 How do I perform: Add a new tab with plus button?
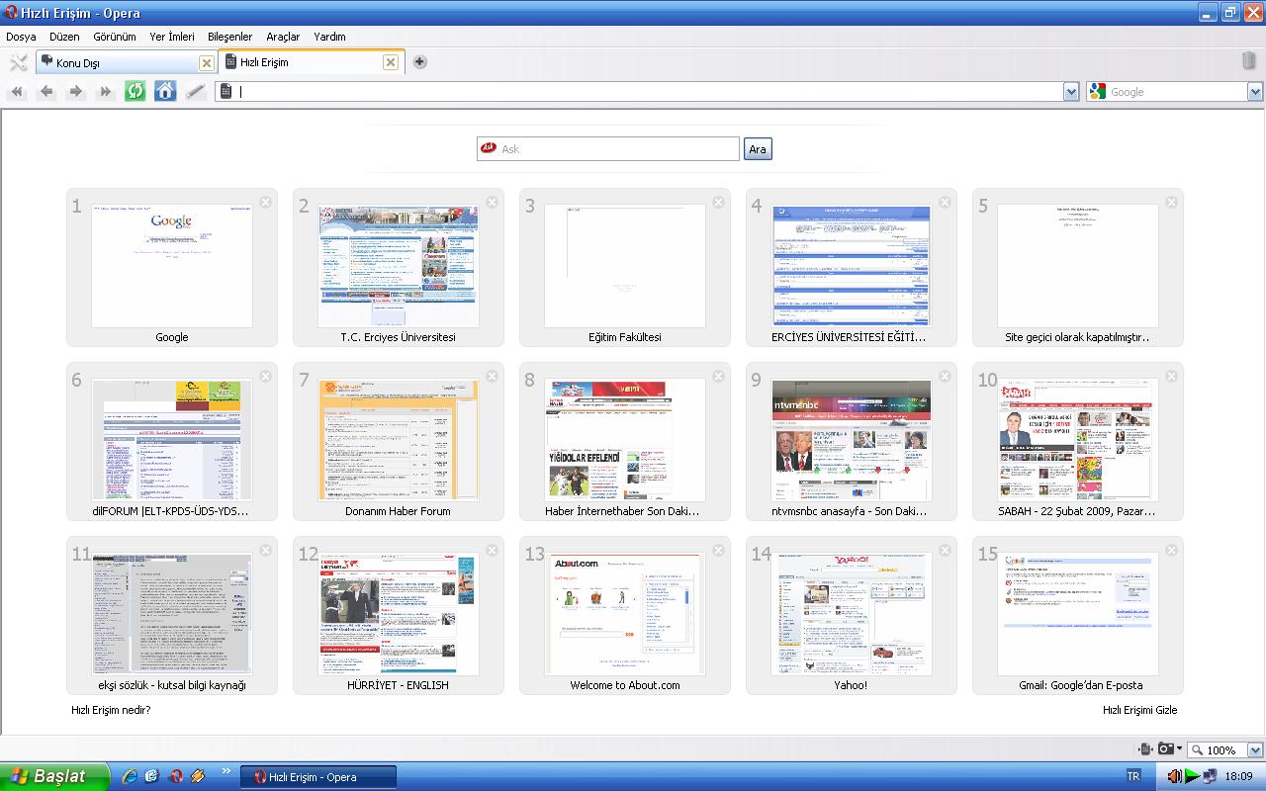420,62
